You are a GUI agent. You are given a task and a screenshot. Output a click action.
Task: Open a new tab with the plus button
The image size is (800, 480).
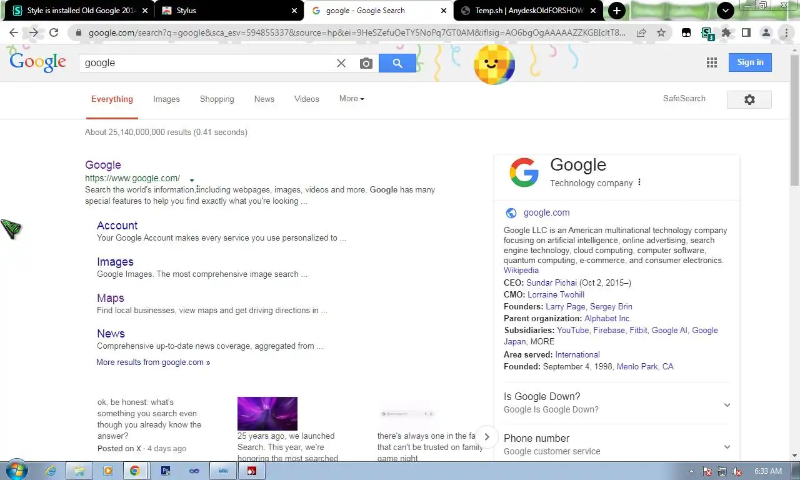(616, 11)
